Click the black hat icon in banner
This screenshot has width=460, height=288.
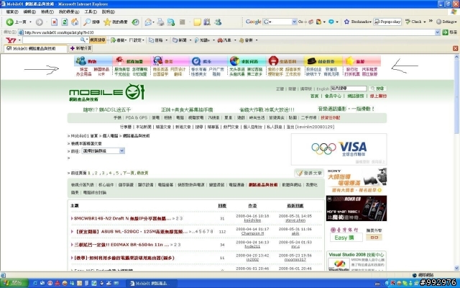click(311, 60)
